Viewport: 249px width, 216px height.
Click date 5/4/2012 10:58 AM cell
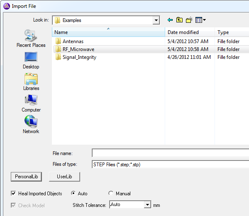(188, 49)
